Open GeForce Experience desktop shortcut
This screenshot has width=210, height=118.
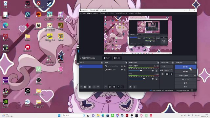pyautogui.click(x=6, y=103)
